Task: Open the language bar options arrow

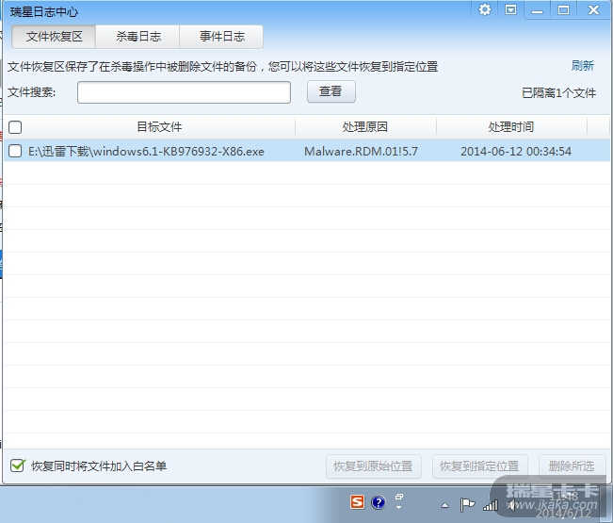Action: [x=398, y=507]
